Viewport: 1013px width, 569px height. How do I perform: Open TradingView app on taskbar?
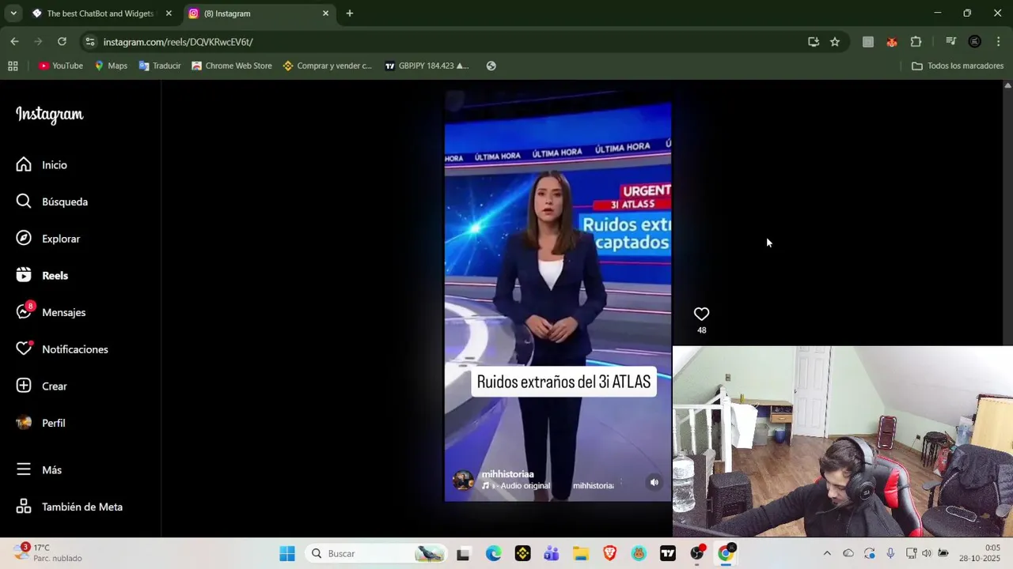tap(668, 553)
